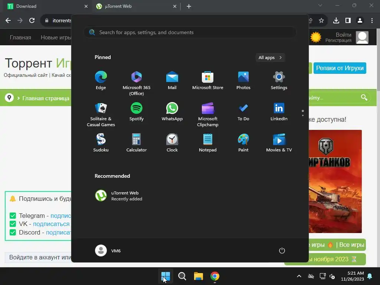Click the VK подписаться link
Viewport: 380px width, 285px height.
coord(51,224)
